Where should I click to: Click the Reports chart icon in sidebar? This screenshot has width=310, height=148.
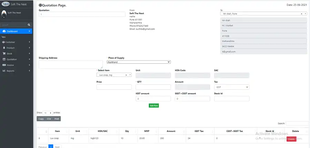click(4, 71)
